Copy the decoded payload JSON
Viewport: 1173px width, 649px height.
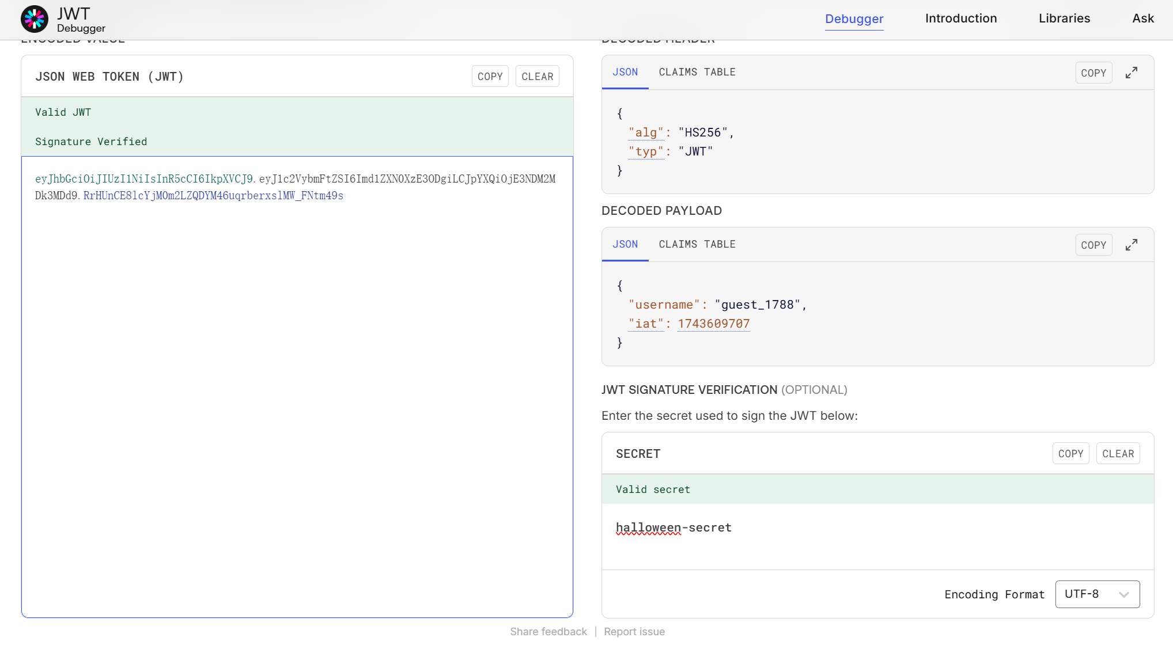point(1093,245)
